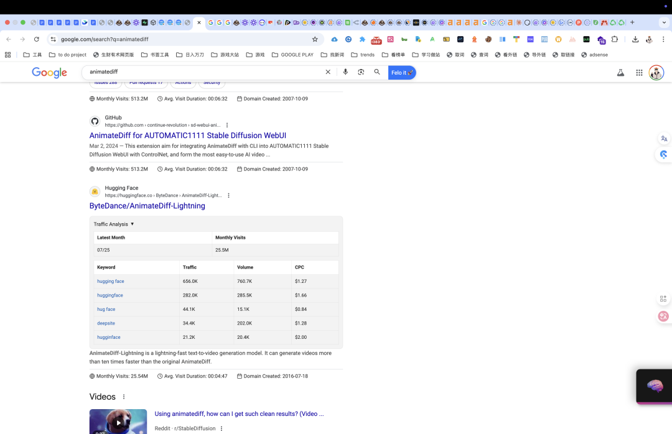
Task: Clear the search query with X
Action: [328, 72]
